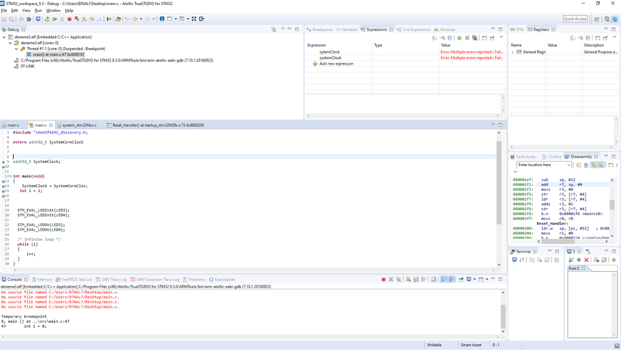Click Remove all expressions double-X icon
Image resolution: width=621 pixels, height=350 pixels.
coord(474,38)
